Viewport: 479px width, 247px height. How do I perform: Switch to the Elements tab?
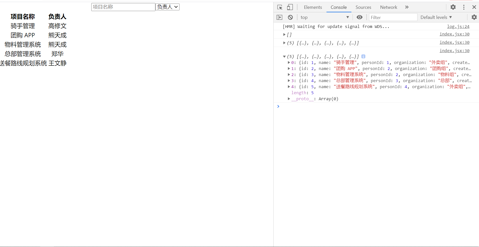tap(313, 7)
